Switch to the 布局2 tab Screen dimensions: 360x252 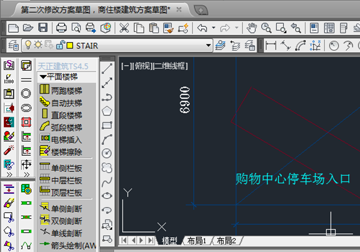coord(226,240)
